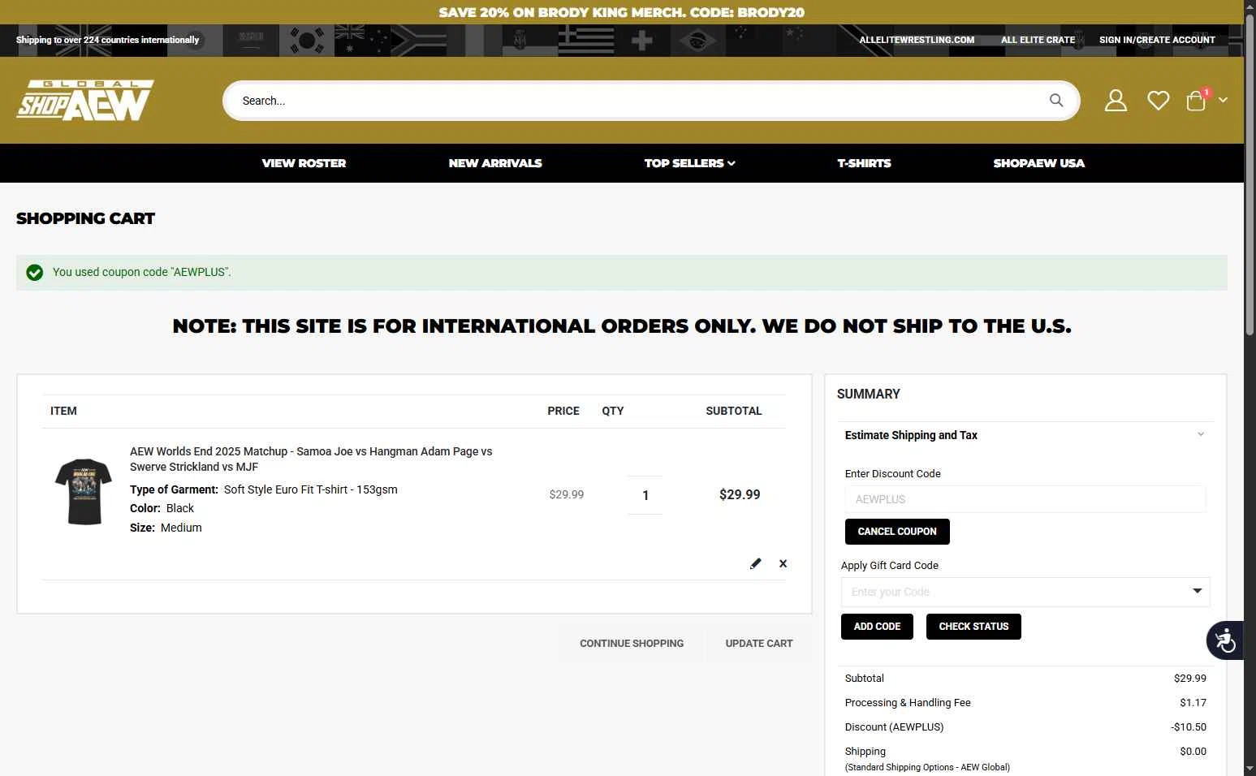Open the AEW Worlds End 2025 product title

point(311,459)
